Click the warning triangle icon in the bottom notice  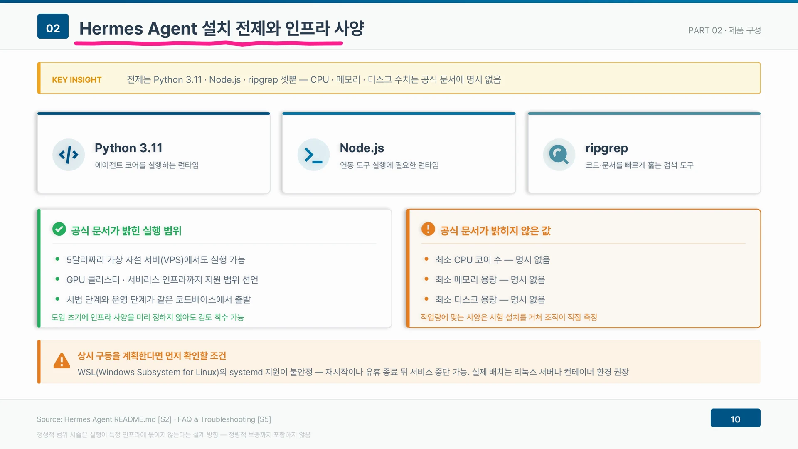pos(62,361)
